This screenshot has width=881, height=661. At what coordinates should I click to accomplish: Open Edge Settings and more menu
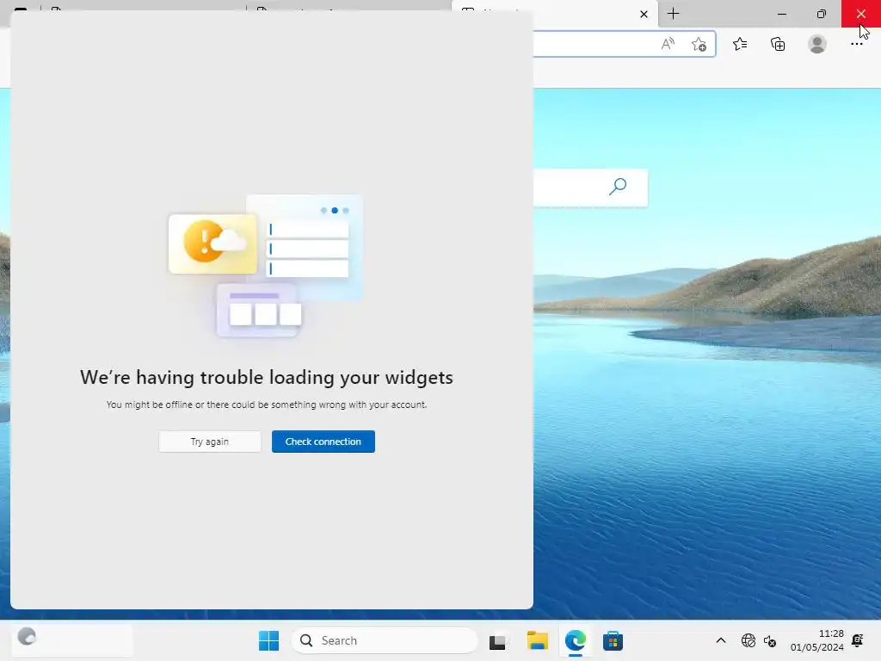click(856, 44)
